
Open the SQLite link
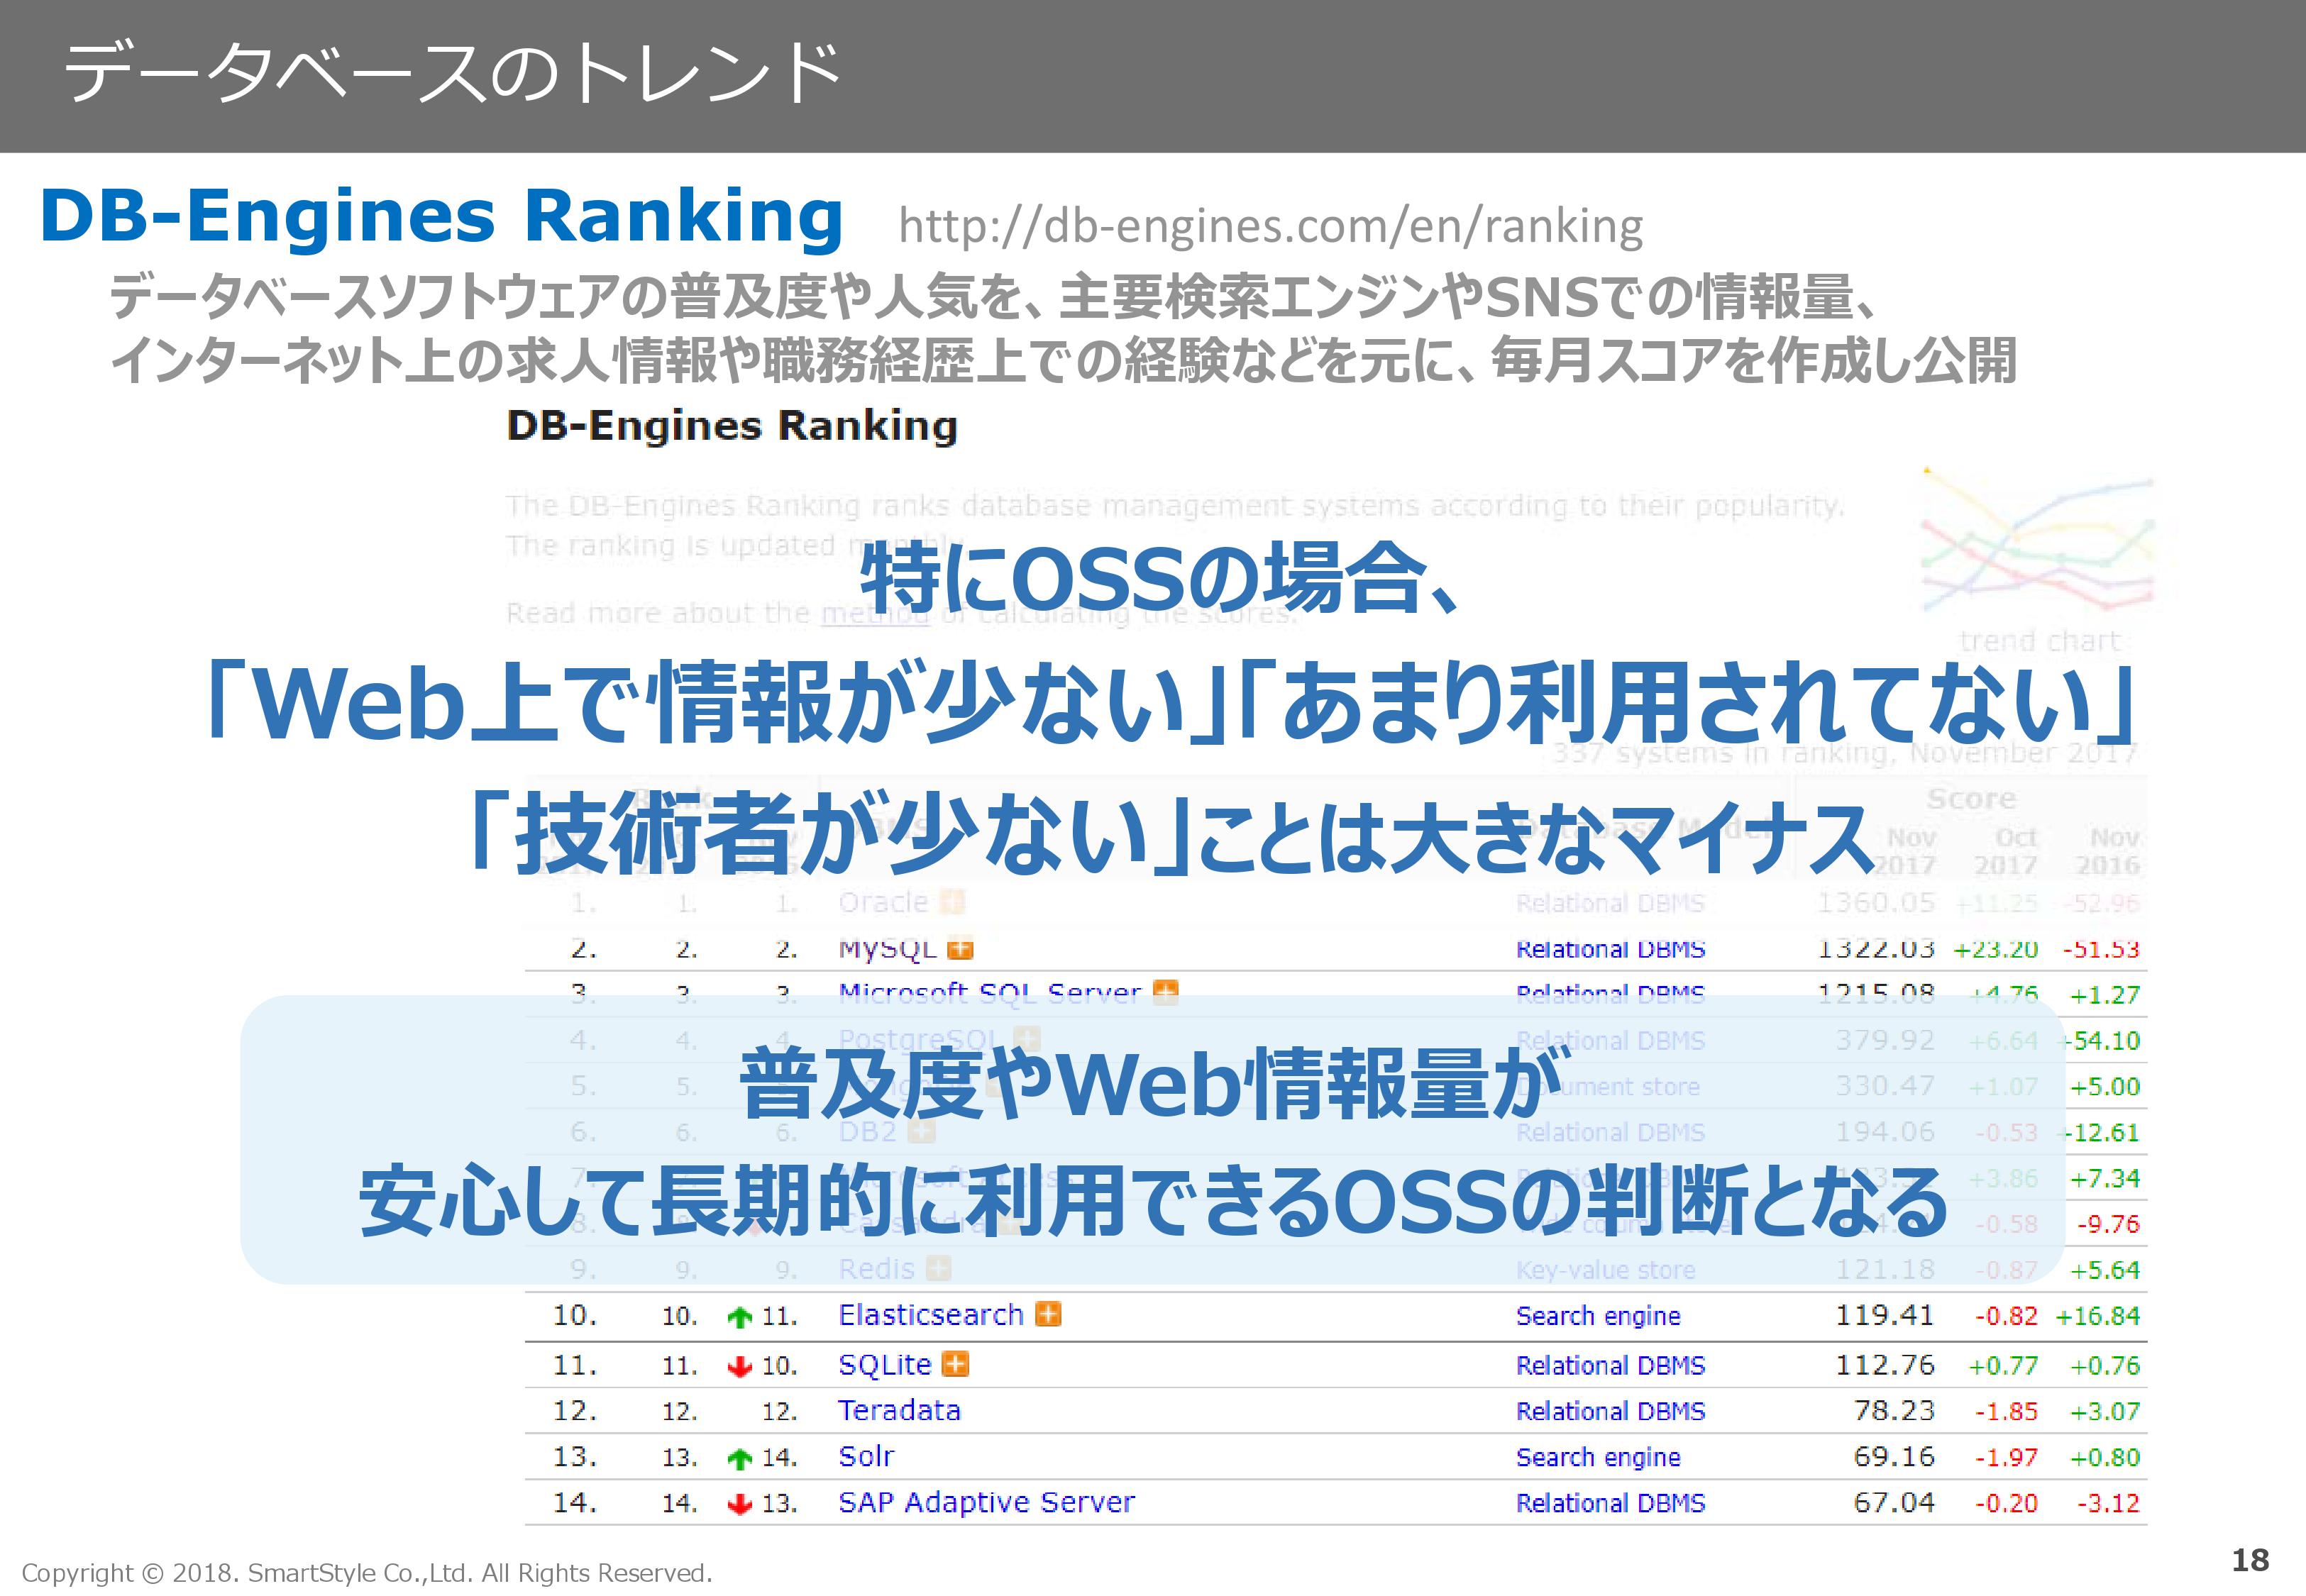(x=885, y=1365)
